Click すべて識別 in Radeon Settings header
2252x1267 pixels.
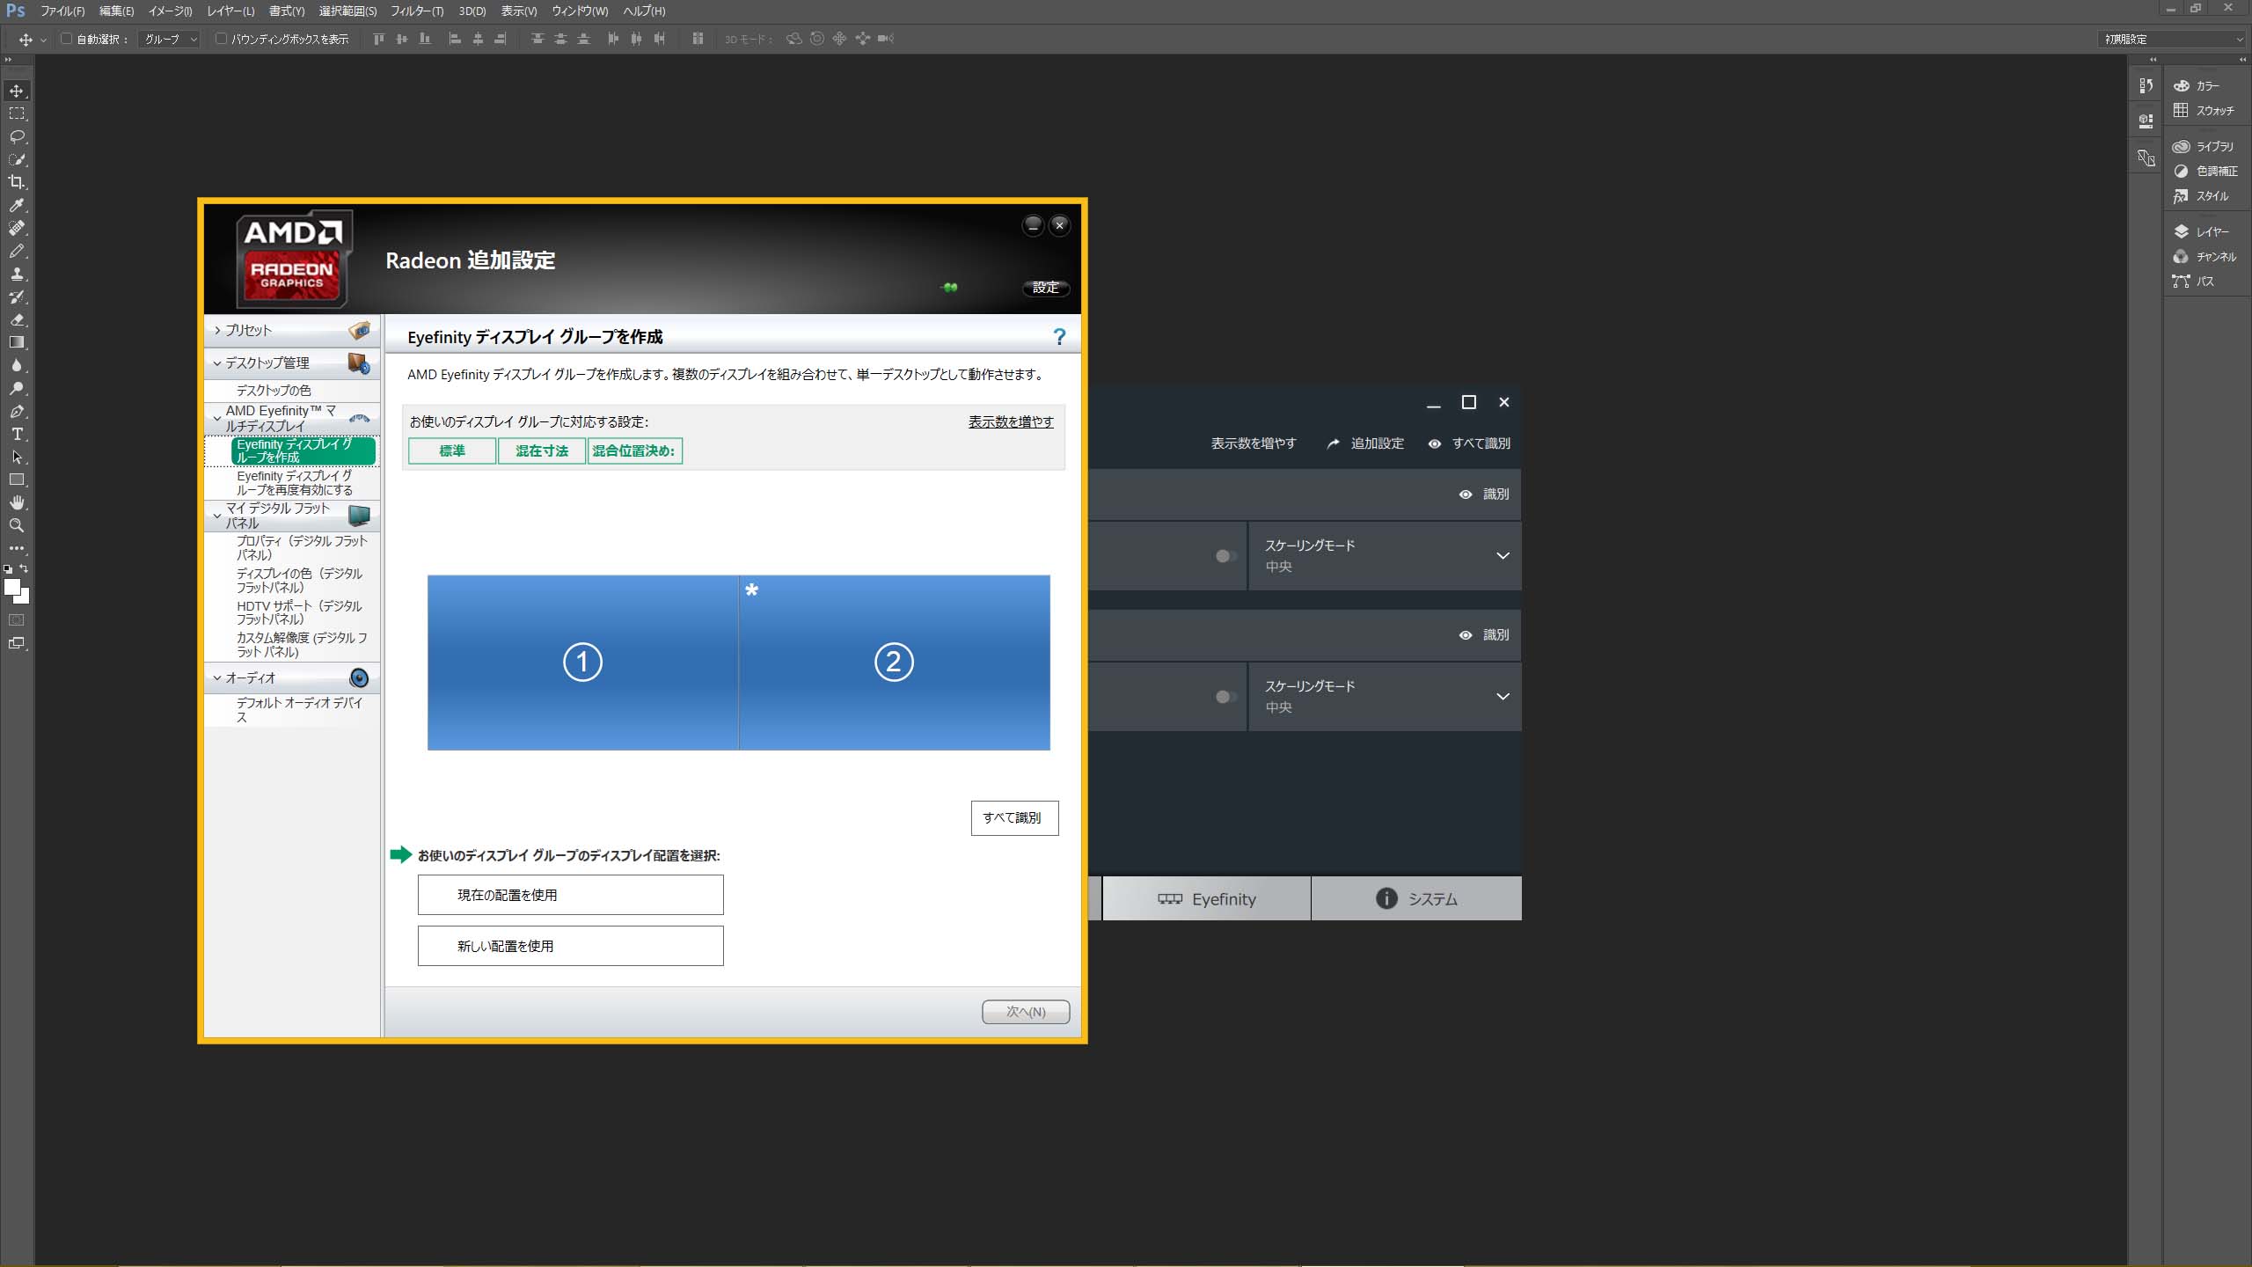[1469, 443]
